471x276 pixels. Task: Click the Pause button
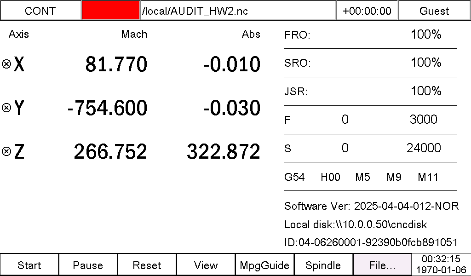[88, 265]
